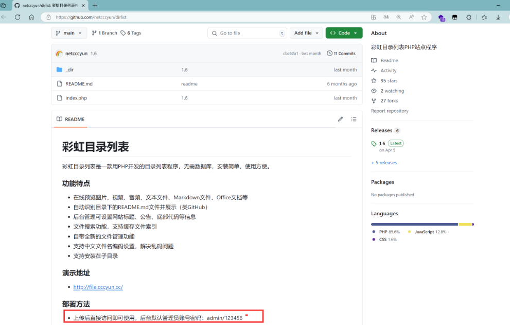The width and height of the screenshot is (510, 325).
Task: Open a new browser tab
Action: click(95, 5)
